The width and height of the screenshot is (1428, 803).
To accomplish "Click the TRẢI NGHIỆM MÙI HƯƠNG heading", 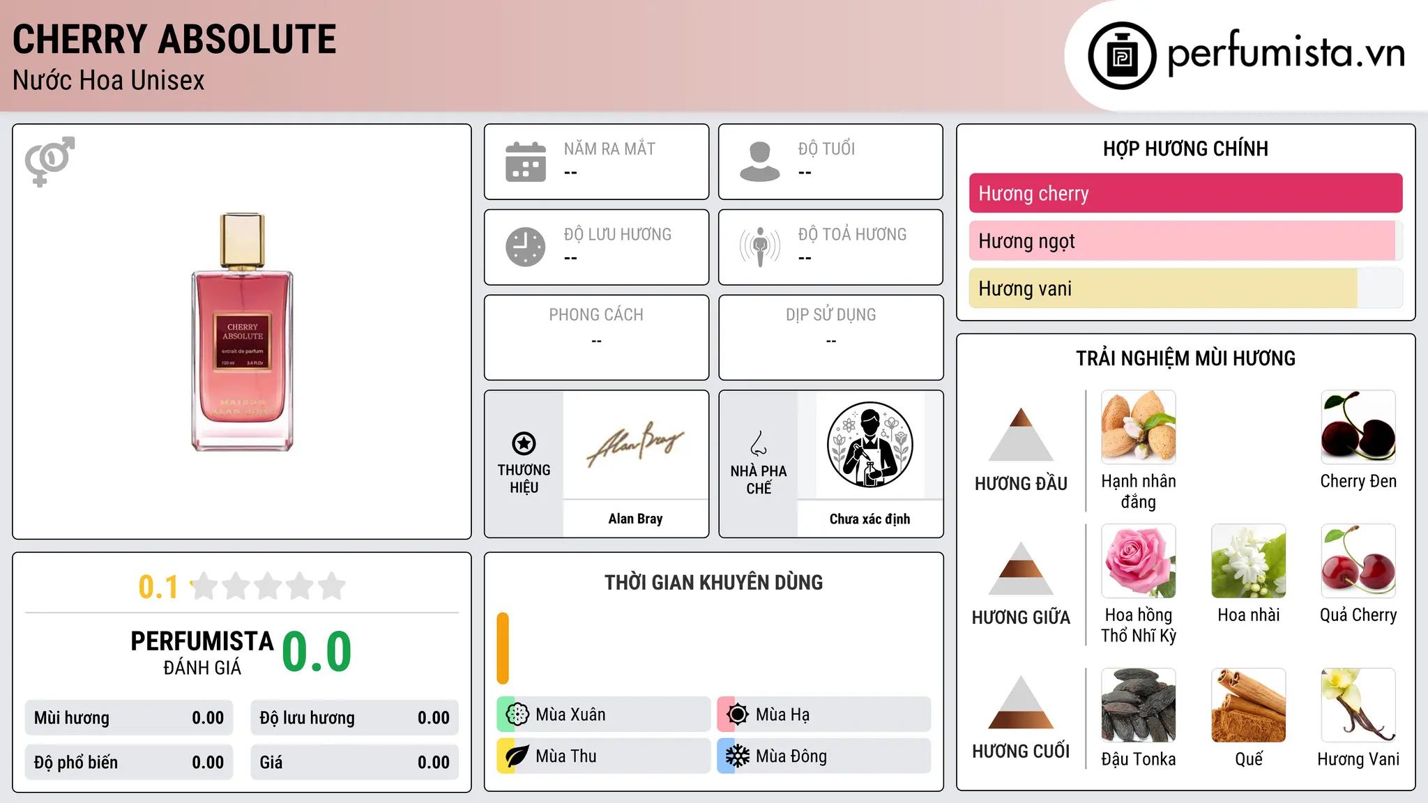I will click(1185, 358).
